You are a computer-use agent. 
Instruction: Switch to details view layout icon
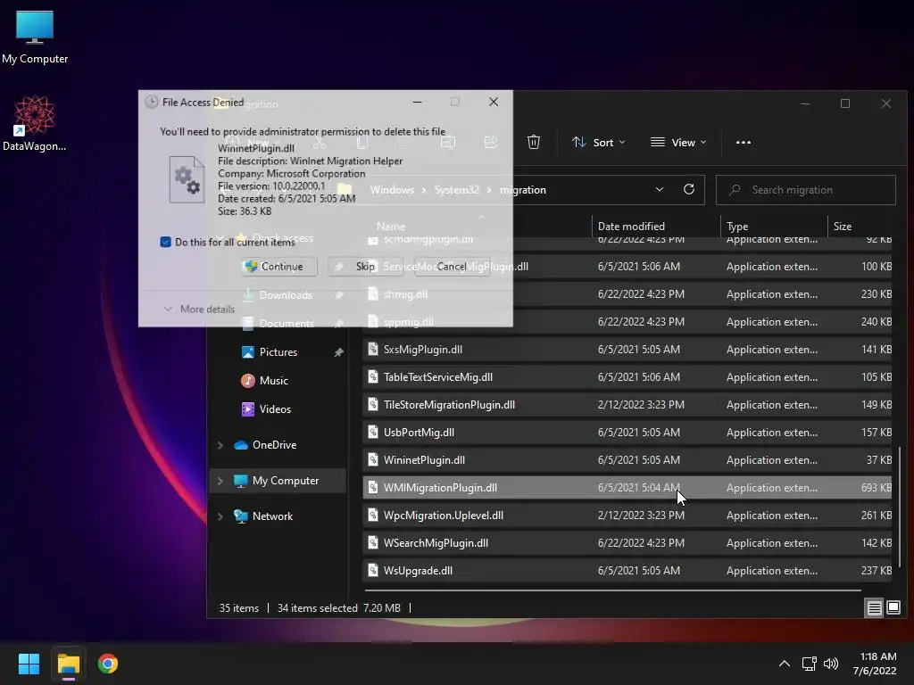click(x=874, y=608)
